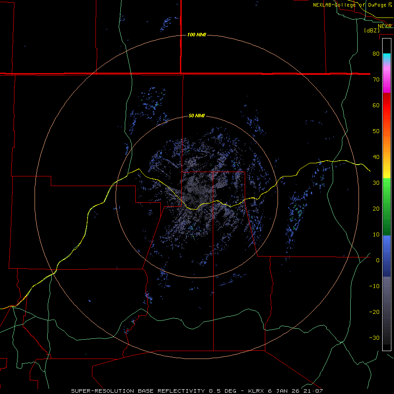The image size is (394, 394).
Task: Click the 'KLRX 6 JAN 26 21:07' timestamp text
Action: (x=285, y=391)
